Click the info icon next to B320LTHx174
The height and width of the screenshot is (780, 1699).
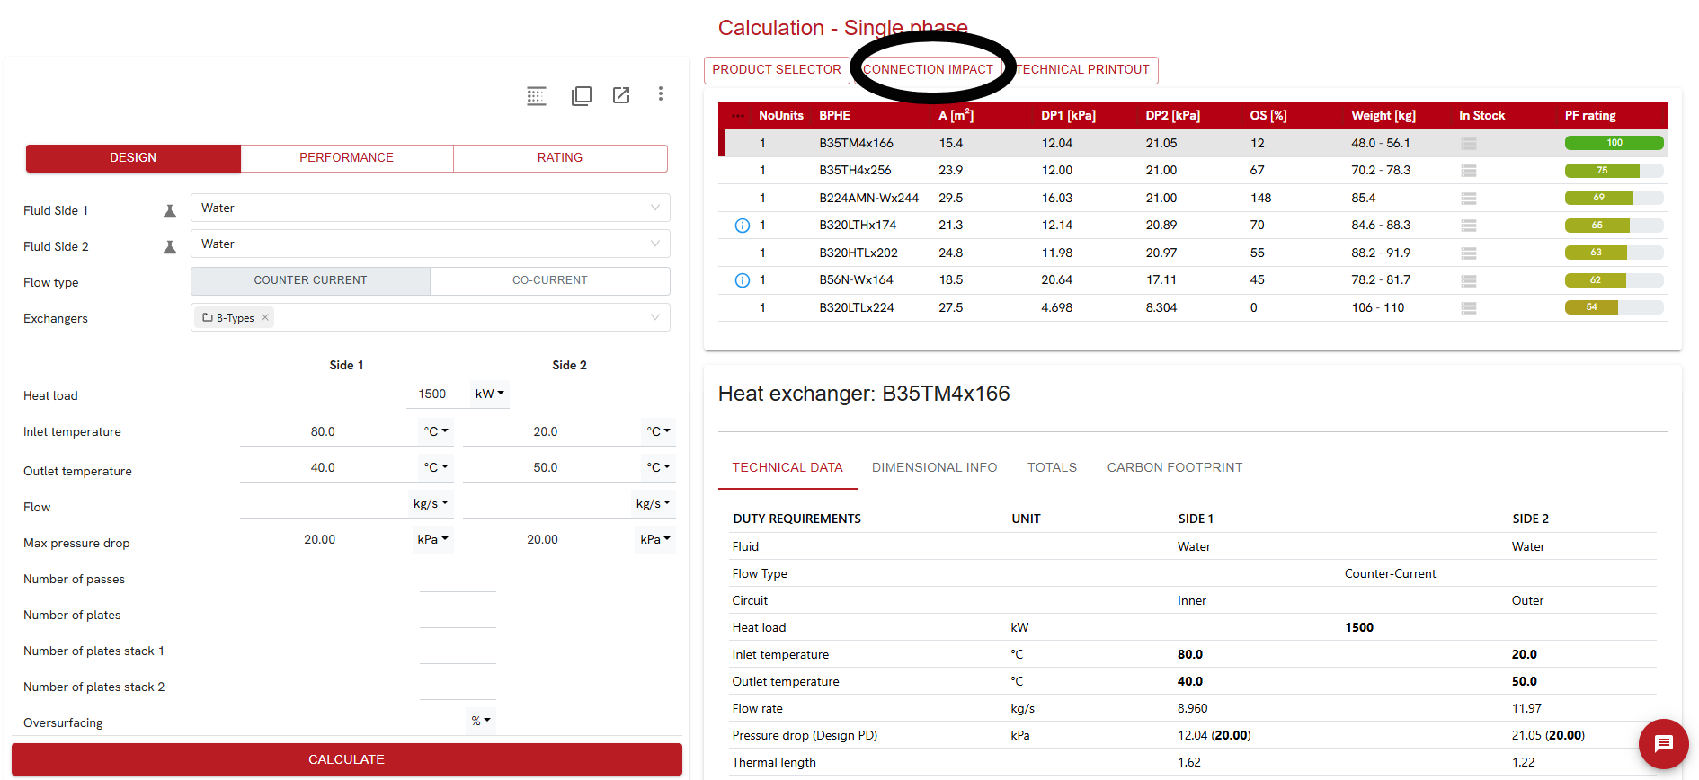pos(742,226)
